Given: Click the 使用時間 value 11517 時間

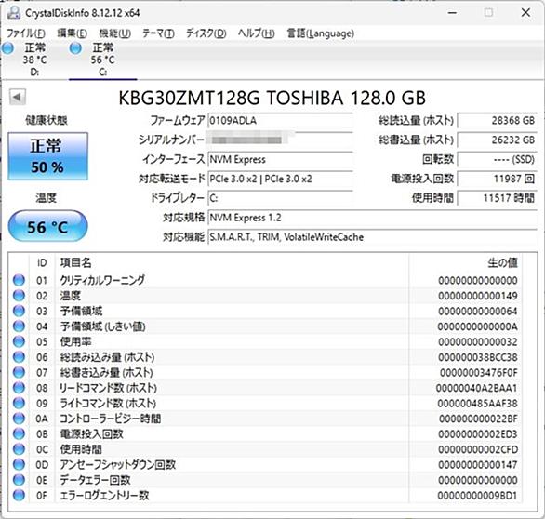Looking at the screenshot, I should pos(498,198).
